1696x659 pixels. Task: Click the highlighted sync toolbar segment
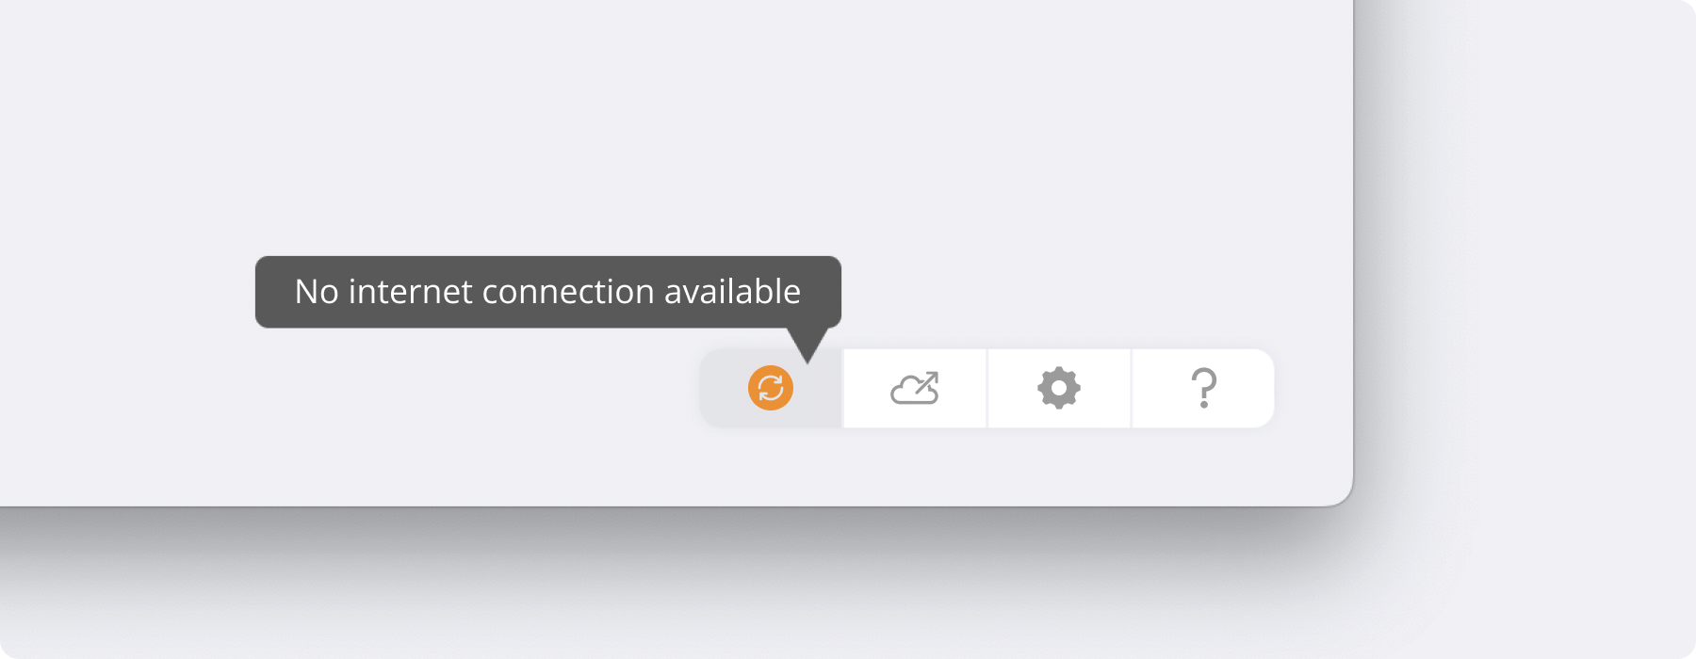point(771,388)
